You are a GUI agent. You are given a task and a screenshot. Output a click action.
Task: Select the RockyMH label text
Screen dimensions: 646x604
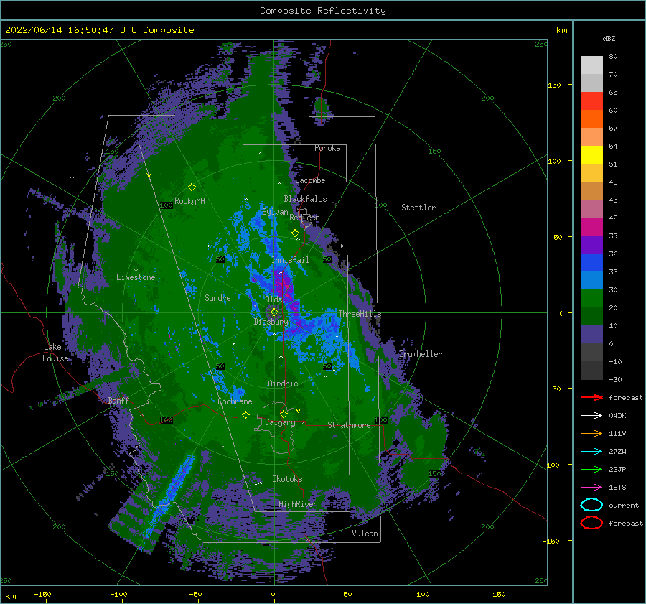coord(190,201)
